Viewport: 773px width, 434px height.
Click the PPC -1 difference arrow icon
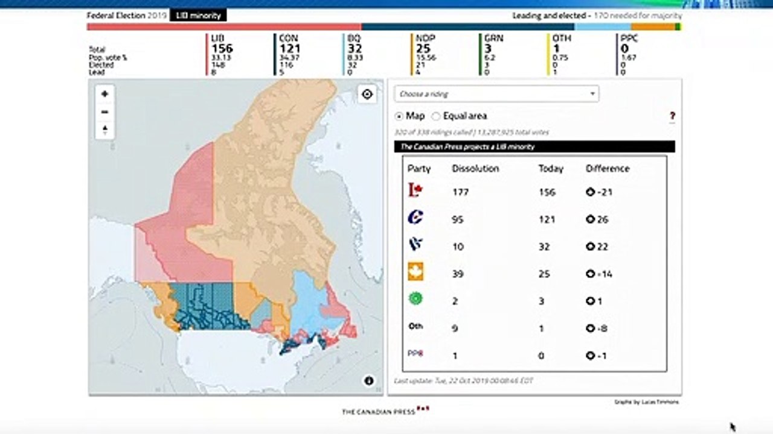pos(590,356)
